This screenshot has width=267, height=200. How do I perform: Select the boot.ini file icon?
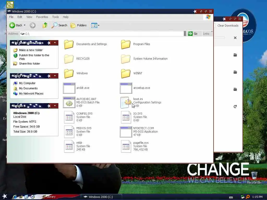126,102
